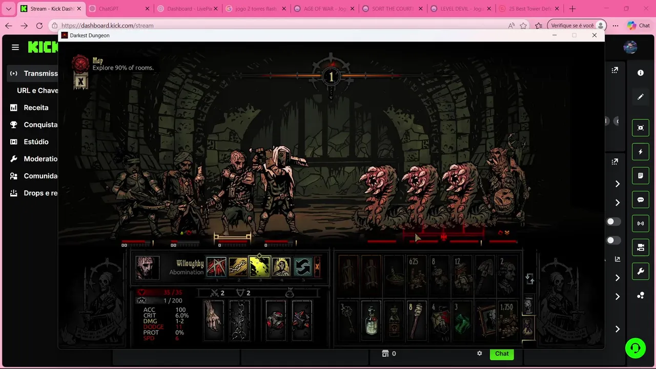Click the first red trinket slot
Screen dimensions: 656x369
coord(276,320)
